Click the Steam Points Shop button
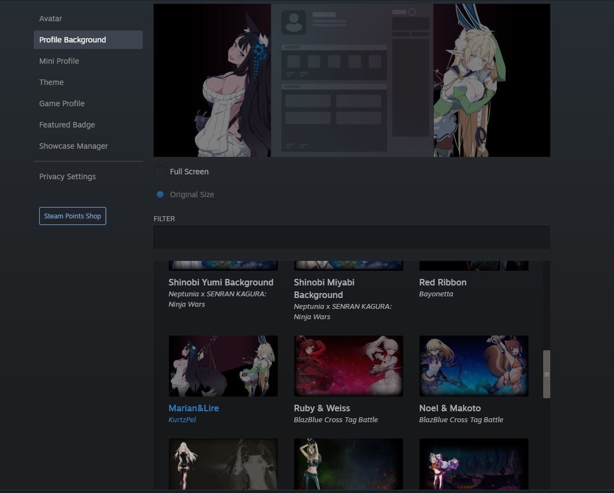Screen dimensions: 614x493 click(x=72, y=216)
